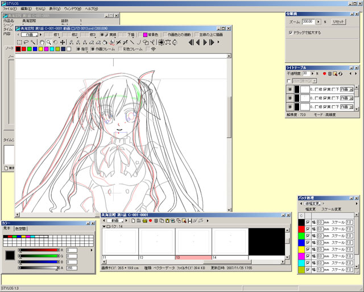Viewport: 364px width, 292px height.
Task: Select the rectangular marquee selection tool
Action: click(19, 42)
